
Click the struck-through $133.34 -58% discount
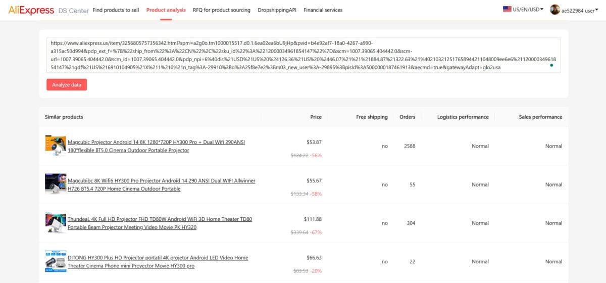point(306,194)
